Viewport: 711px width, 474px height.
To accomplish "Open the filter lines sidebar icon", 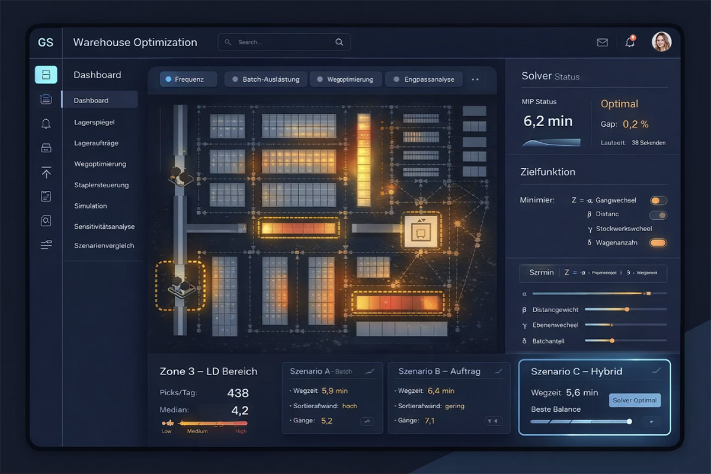I will coord(46,245).
